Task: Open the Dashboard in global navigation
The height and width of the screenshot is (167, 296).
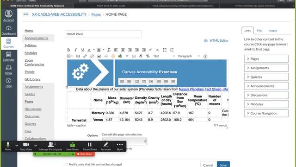Action: [x=8, y=31]
